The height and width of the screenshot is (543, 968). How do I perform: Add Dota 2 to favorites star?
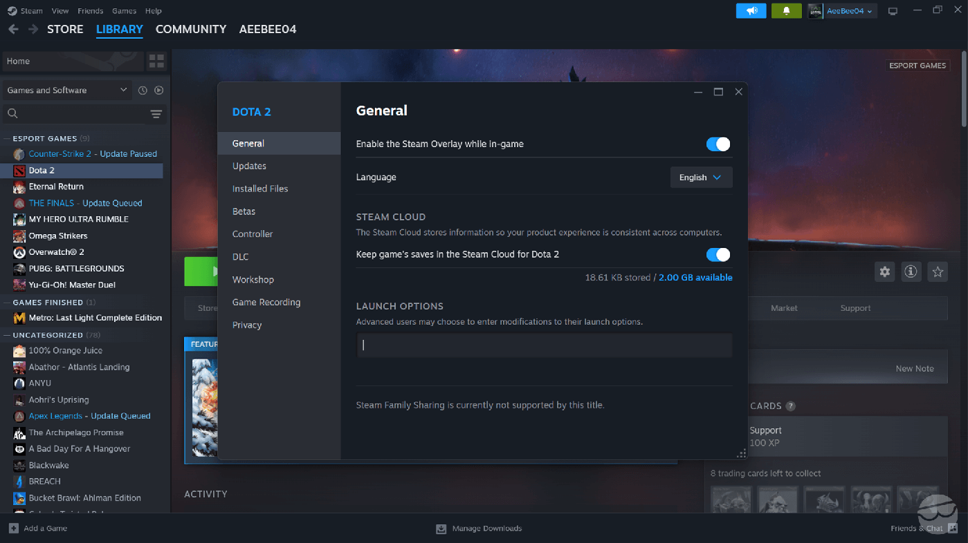[x=938, y=272]
